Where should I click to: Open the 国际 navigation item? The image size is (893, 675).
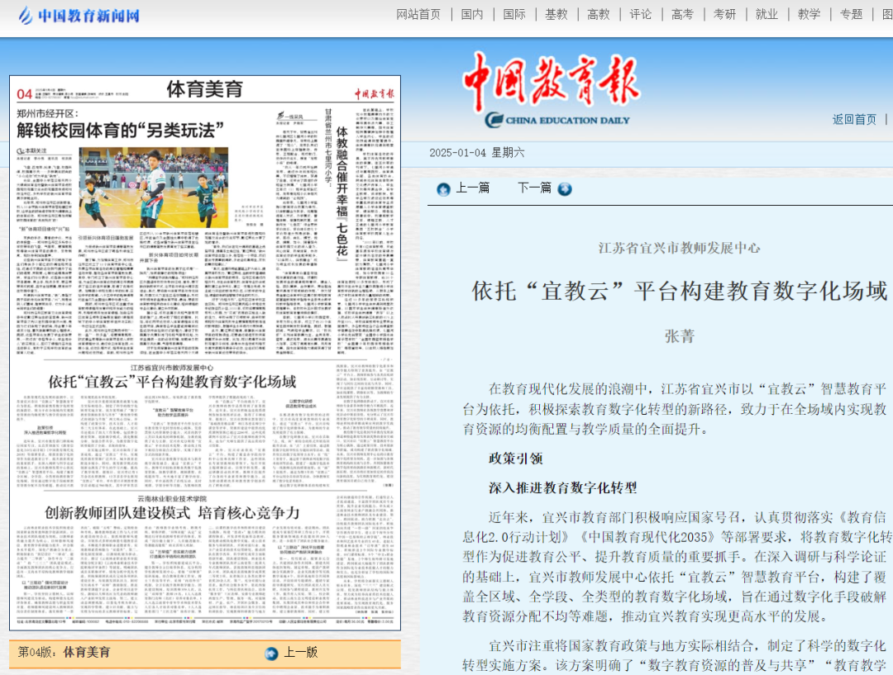[513, 14]
